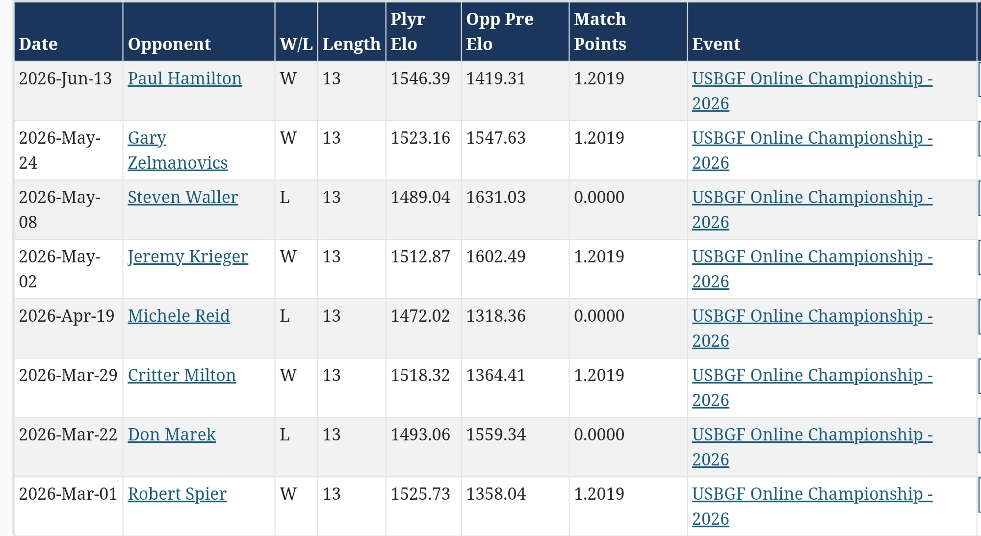Open event link in Gary Zelmanovics row
Image resolution: width=981 pixels, height=536 pixels.
click(x=812, y=150)
